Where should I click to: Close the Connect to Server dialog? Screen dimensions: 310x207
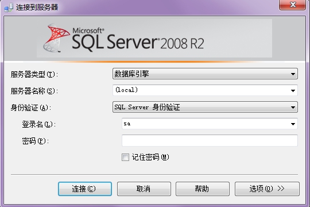coord(292,5)
